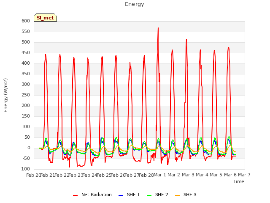Screen dimensions: 270x203
Task: Click the Mar 7 x-axis date label
Action: tap(244, 175)
